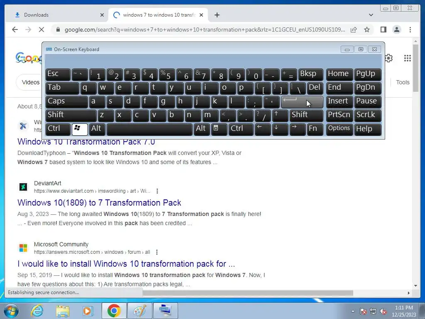Screen dimensions: 425x319
Task: Share this page from the address bar
Action: 354,29
